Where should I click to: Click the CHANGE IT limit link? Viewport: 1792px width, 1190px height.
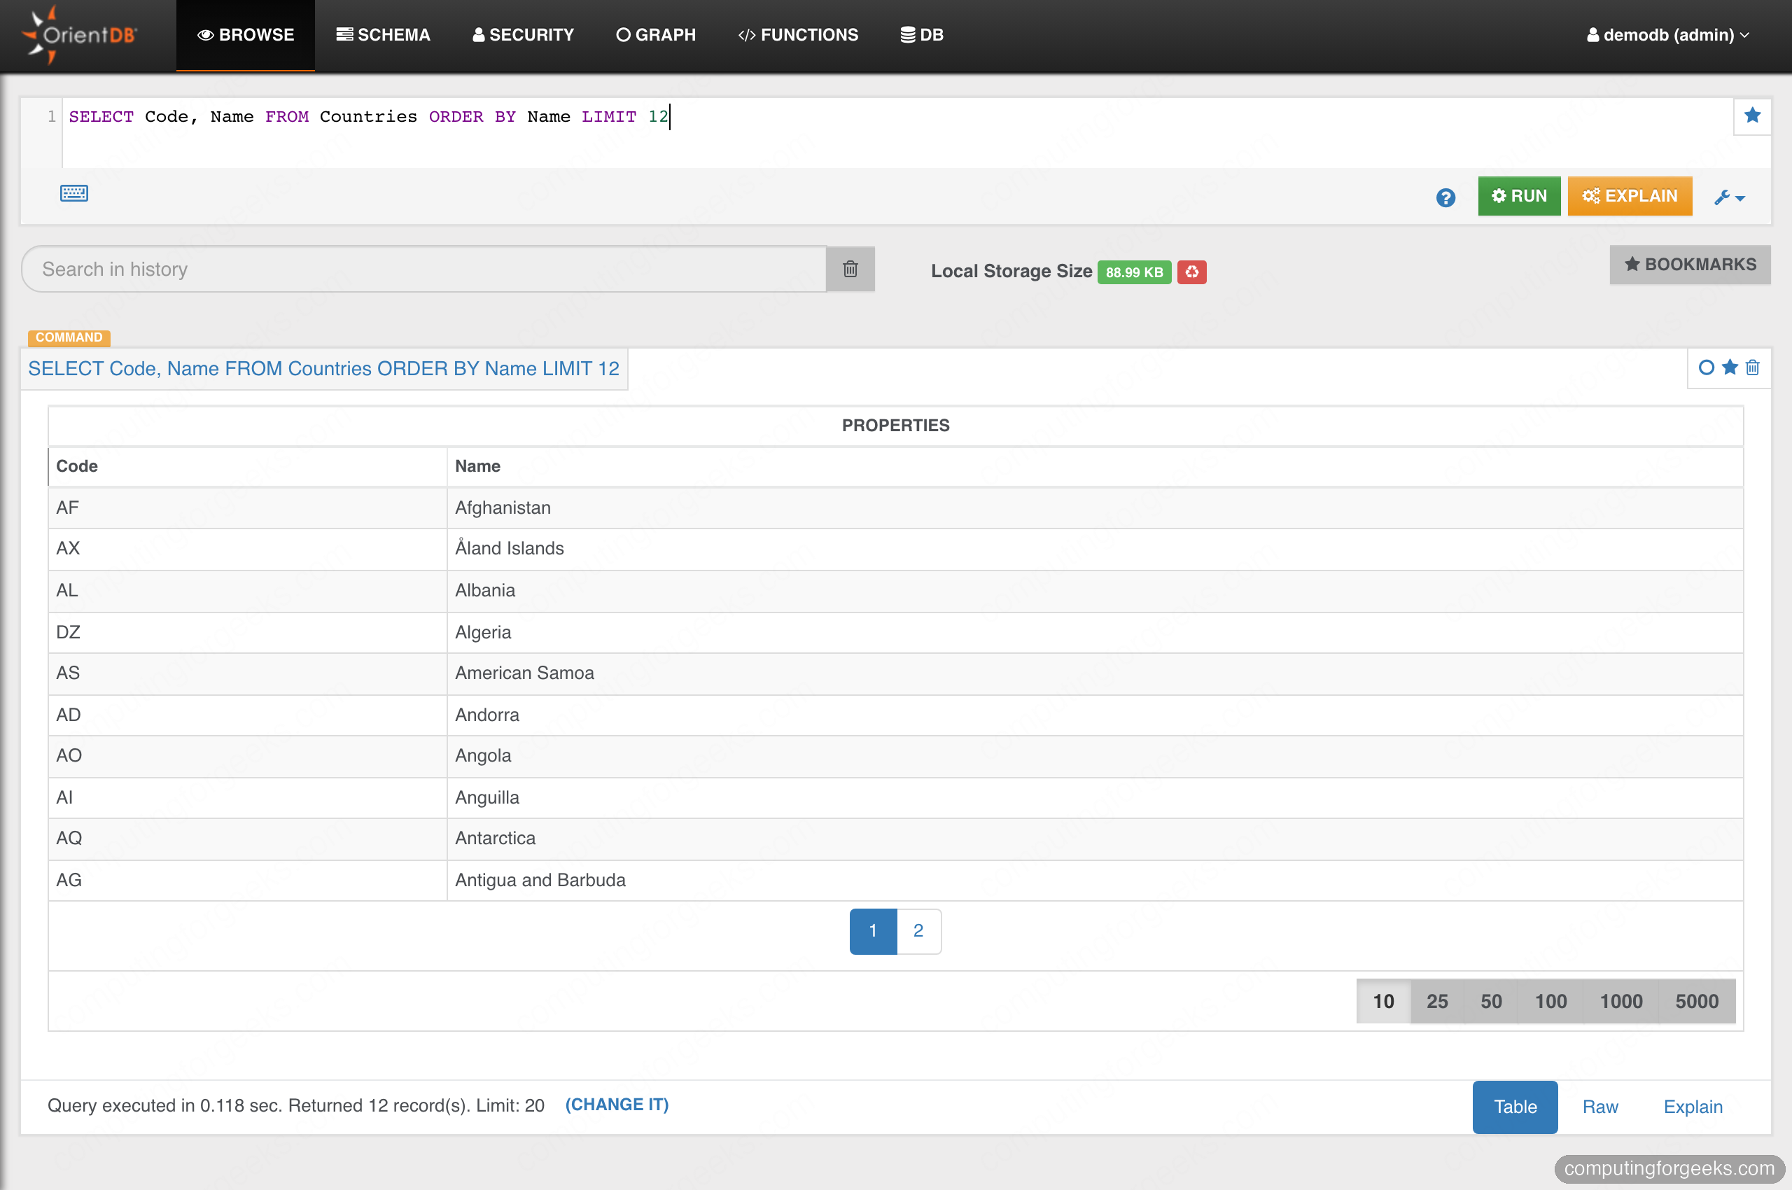[x=616, y=1104]
